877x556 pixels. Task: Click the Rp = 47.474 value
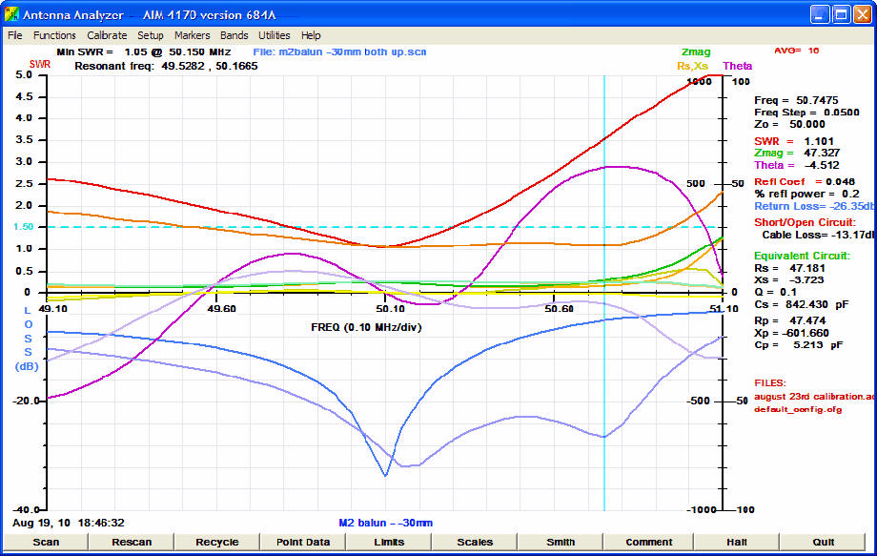pyautogui.click(x=789, y=320)
